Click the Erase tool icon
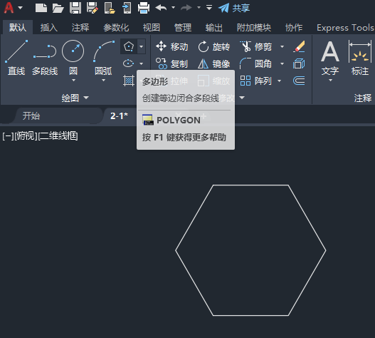 click(x=299, y=46)
